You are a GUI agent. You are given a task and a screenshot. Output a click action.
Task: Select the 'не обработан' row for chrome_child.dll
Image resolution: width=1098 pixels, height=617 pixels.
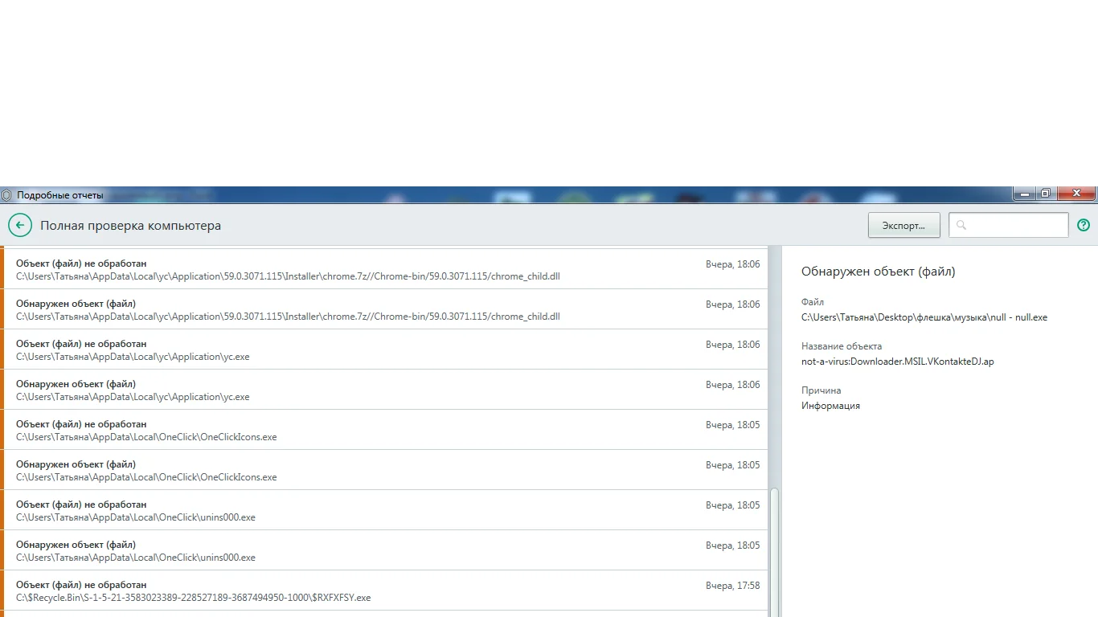[x=384, y=269]
